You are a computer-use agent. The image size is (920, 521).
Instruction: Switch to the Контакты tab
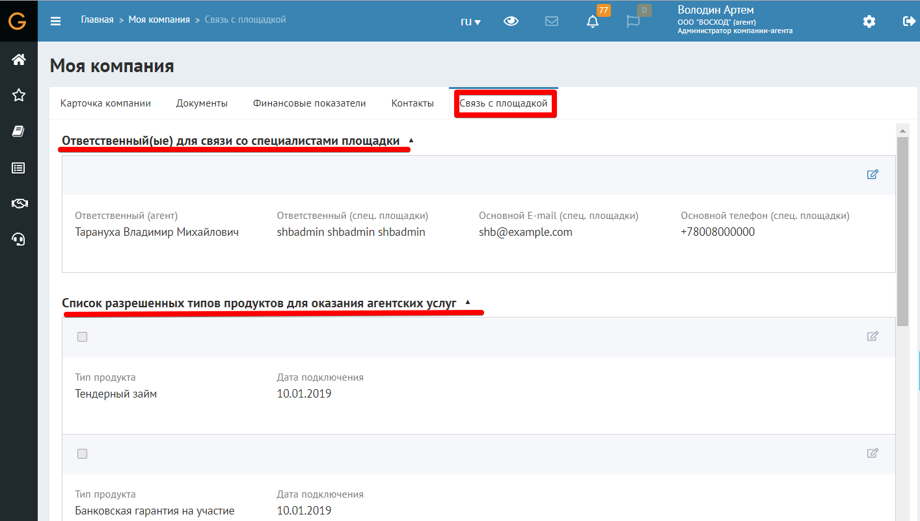click(x=413, y=103)
